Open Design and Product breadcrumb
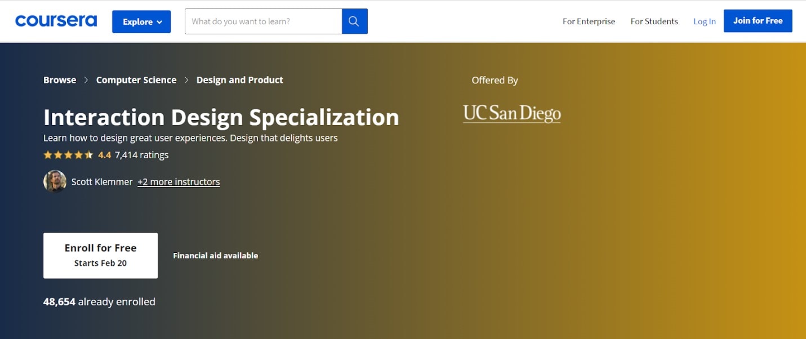 point(239,80)
